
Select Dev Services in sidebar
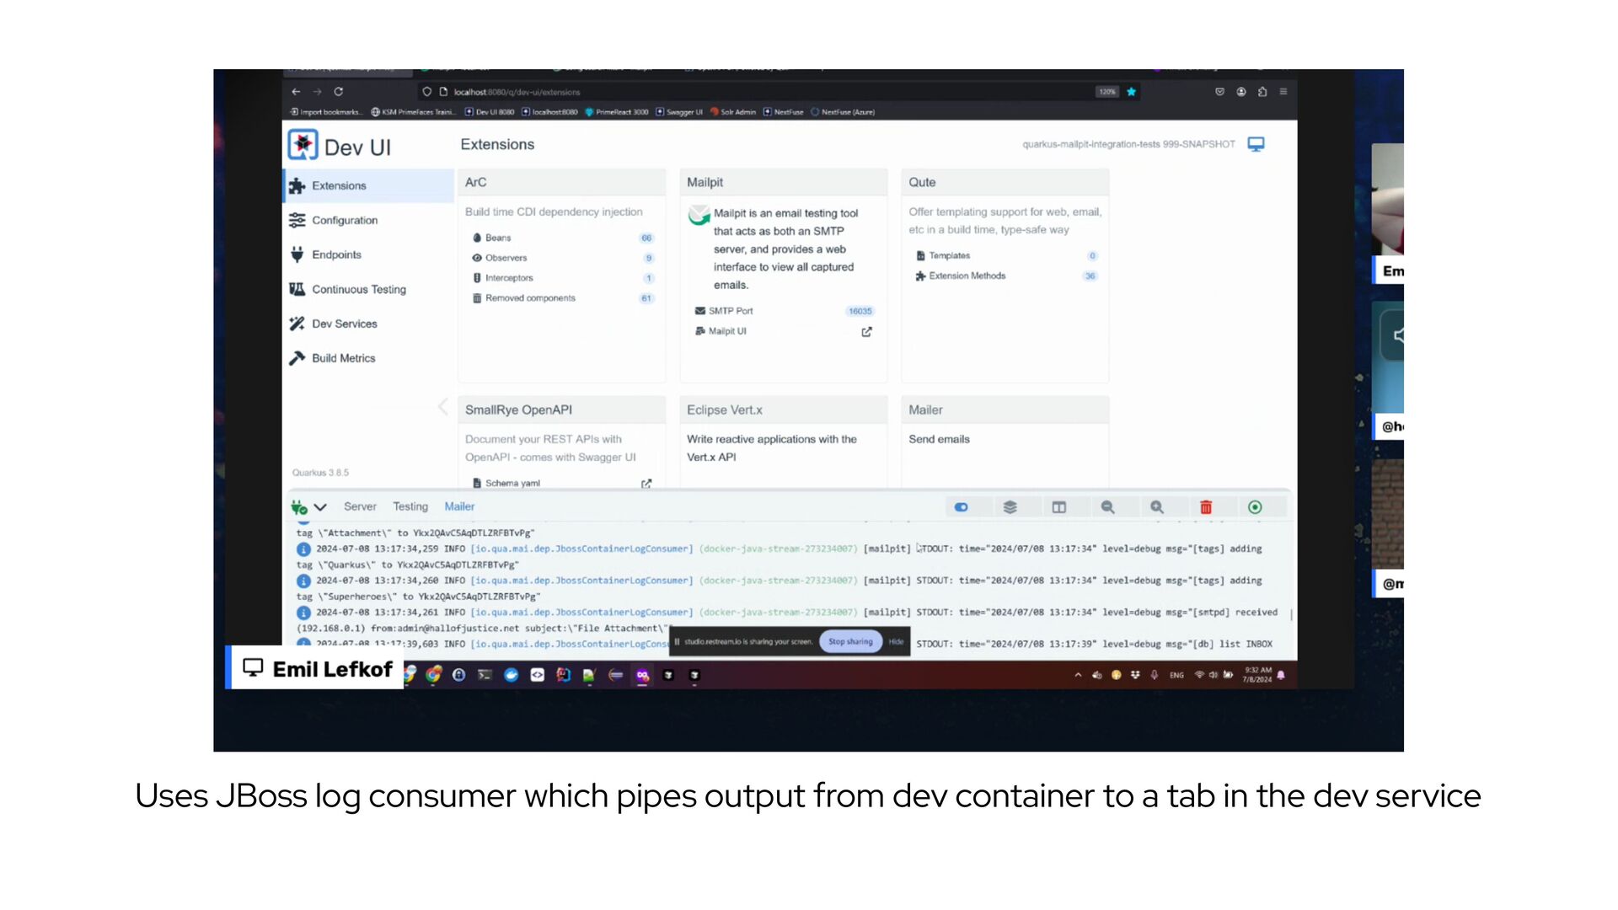pyautogui.click(x=368, y=324)
